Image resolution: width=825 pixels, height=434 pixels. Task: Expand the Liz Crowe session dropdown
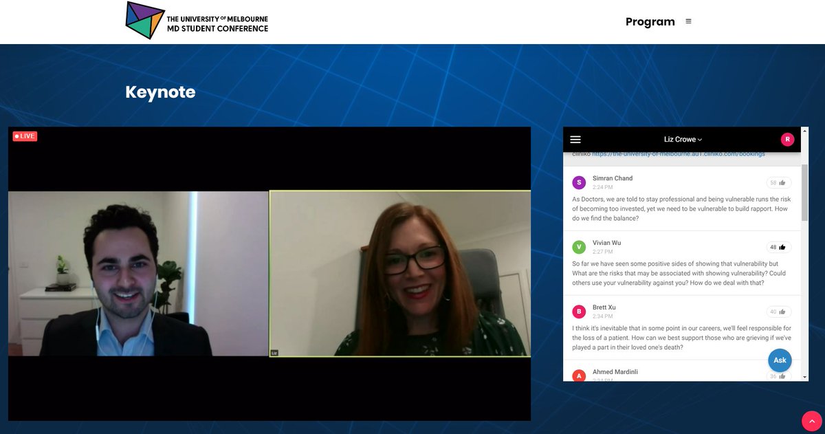pos(683,139)
